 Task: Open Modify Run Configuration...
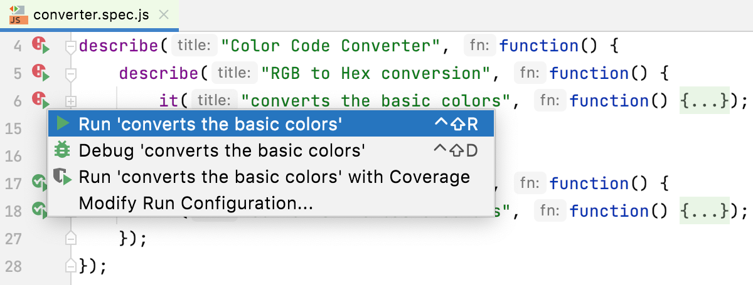[x=196, y=204]
